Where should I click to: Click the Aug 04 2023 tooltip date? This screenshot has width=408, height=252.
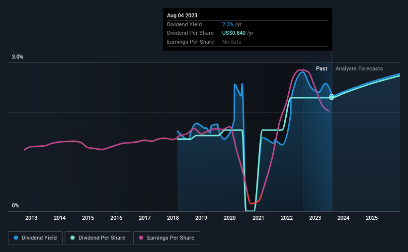click(182, 15)
